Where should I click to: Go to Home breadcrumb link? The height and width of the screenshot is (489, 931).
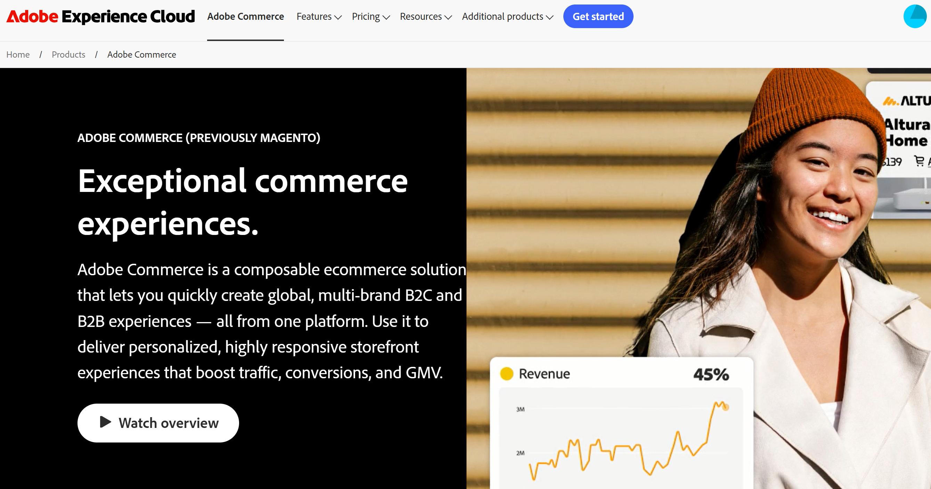tap(18, 54)
